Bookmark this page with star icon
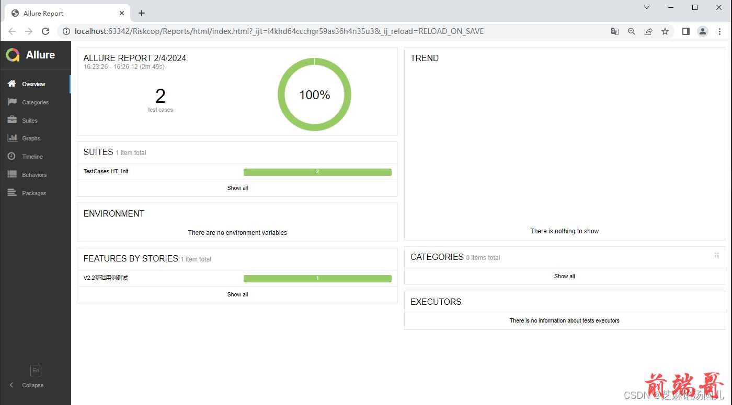The width and height of the screenshot is (732, 405). coord(665,31)
